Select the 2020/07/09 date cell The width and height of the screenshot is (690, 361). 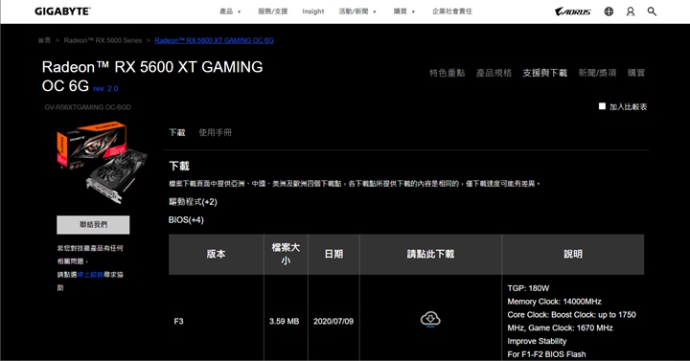coord(333,322)
